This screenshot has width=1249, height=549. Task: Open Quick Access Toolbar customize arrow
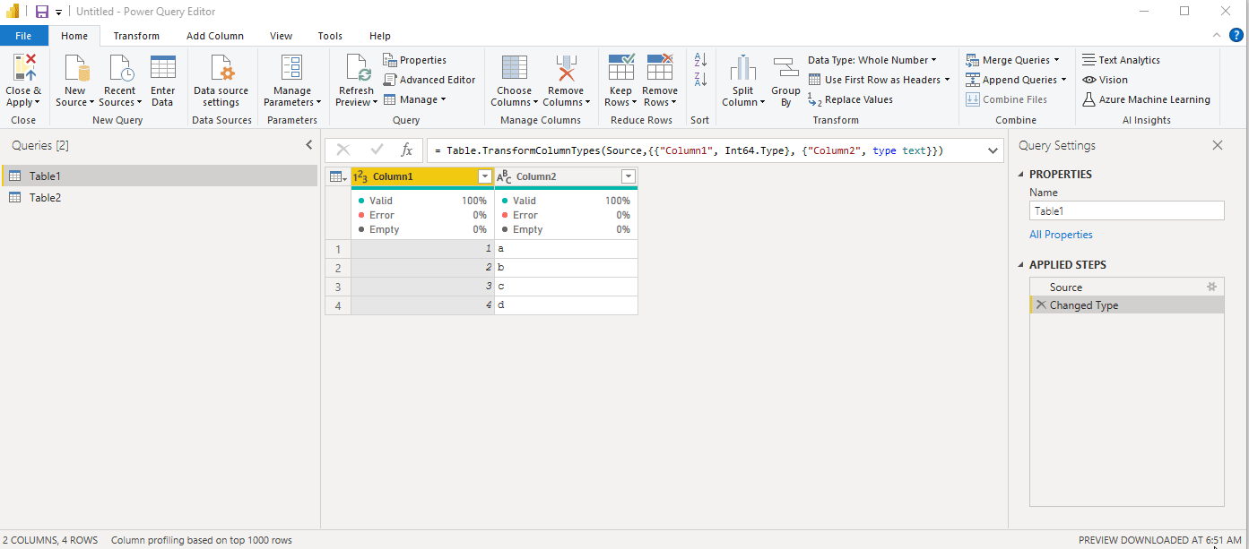tap(59, 13)
